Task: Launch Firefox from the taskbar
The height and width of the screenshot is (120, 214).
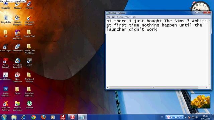Action: click(43, 117)
